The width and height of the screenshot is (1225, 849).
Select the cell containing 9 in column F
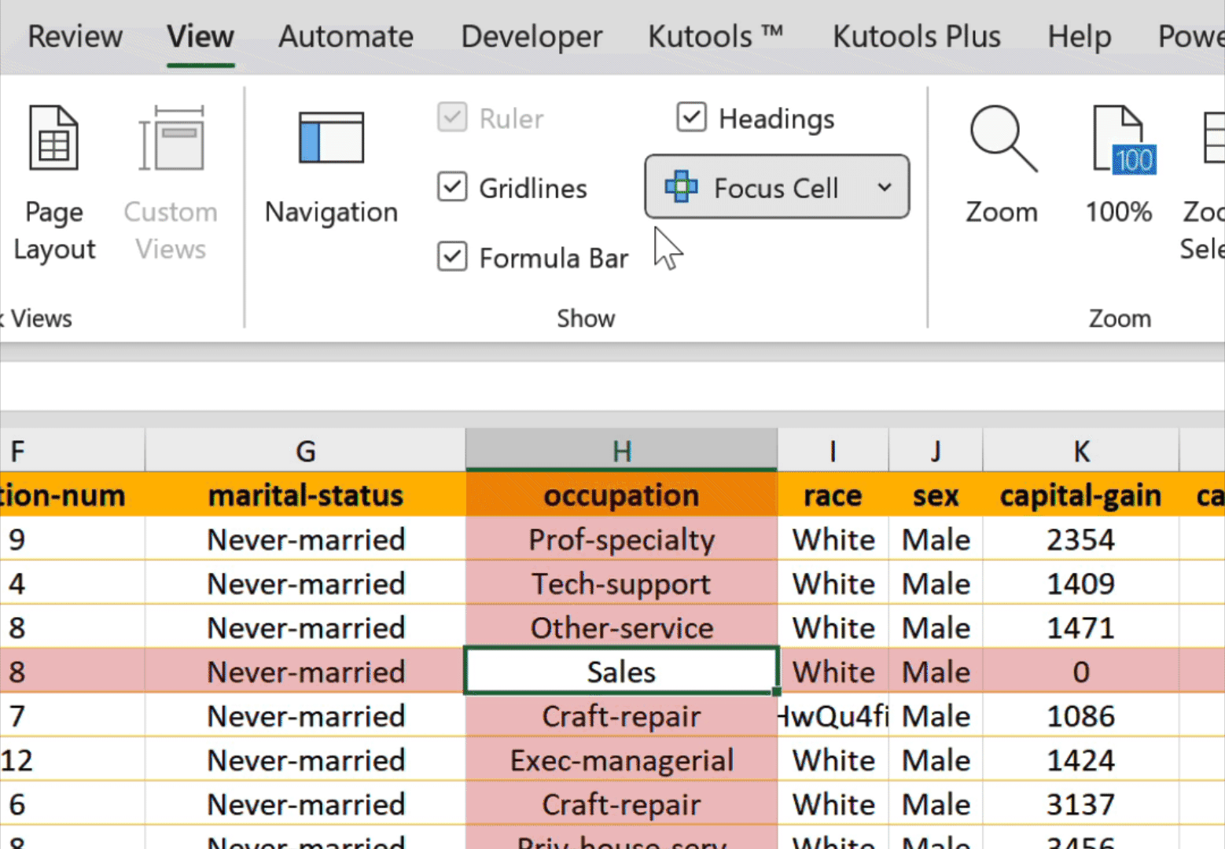72,539
